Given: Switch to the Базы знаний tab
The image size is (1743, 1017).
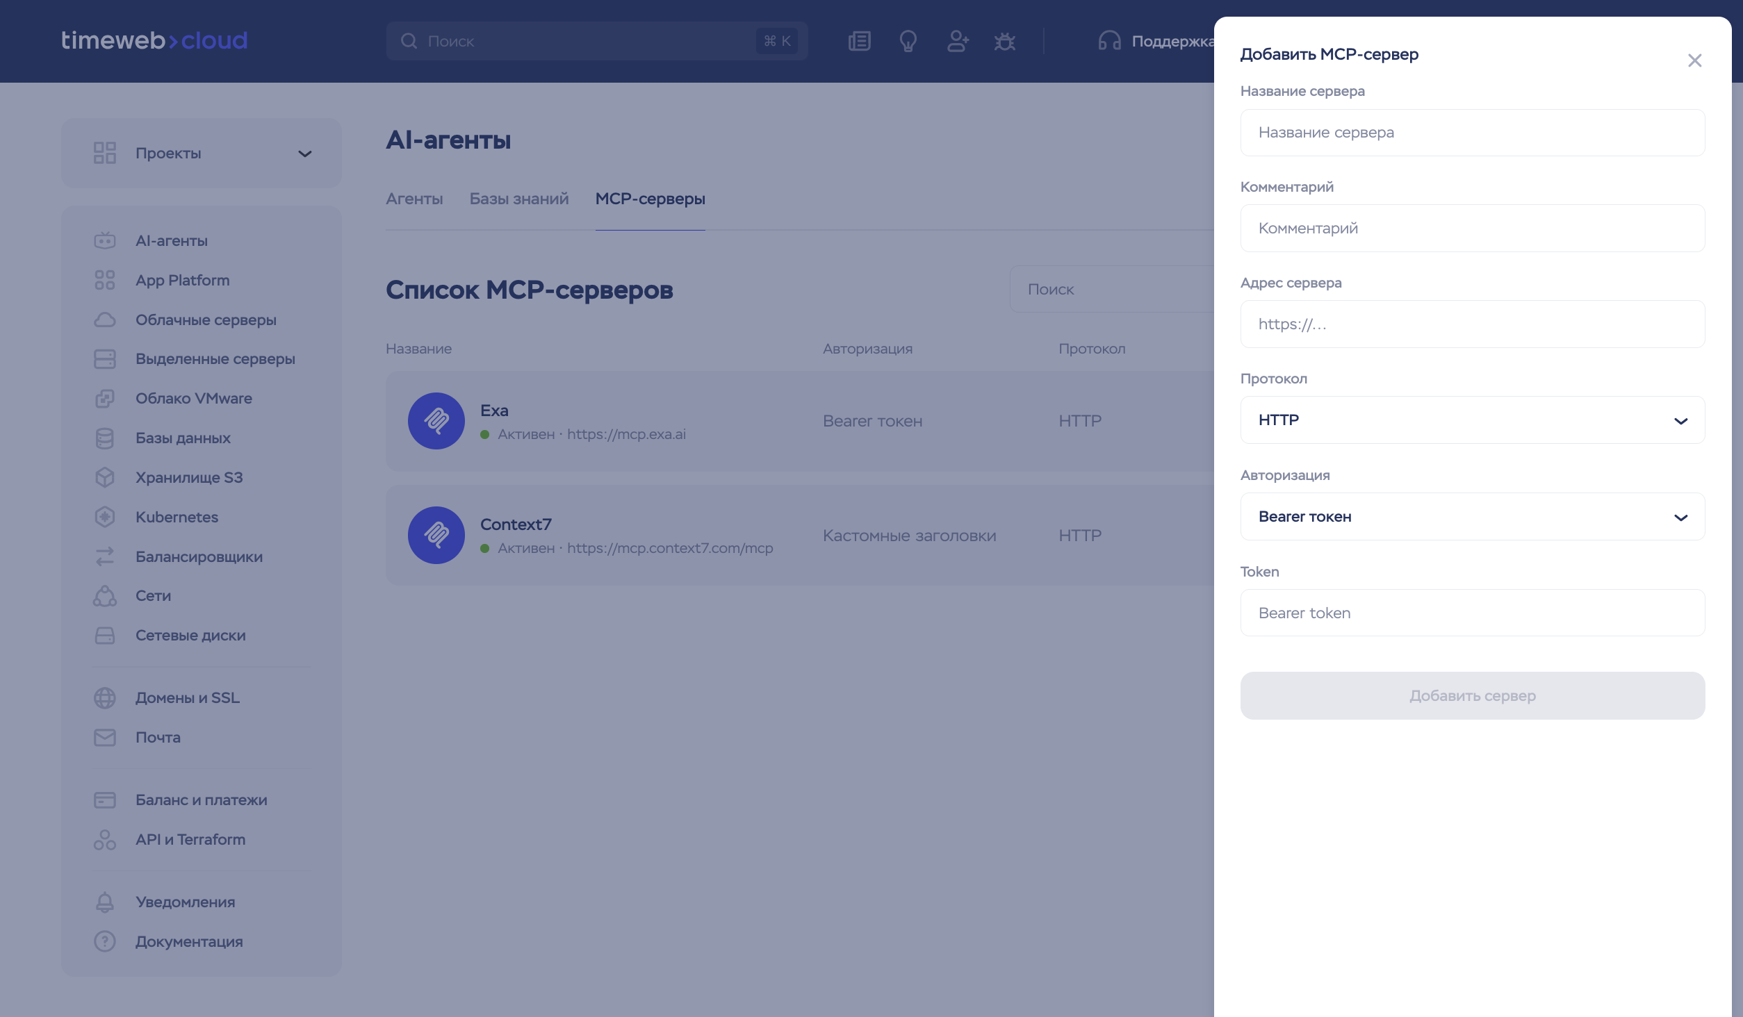Looking at the screenshot, I should 518,199.
